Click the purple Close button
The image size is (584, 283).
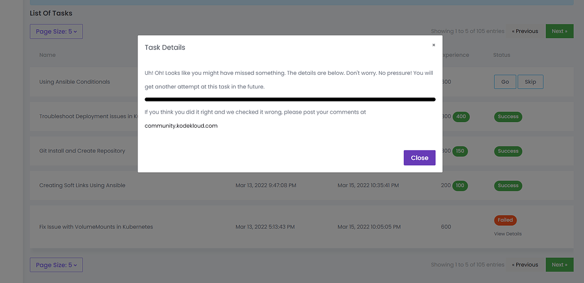point(419,158)
